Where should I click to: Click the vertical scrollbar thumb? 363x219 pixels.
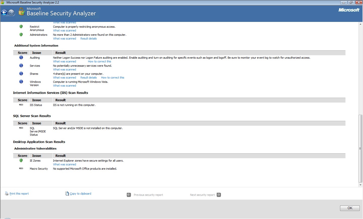(x=360, y=149)
